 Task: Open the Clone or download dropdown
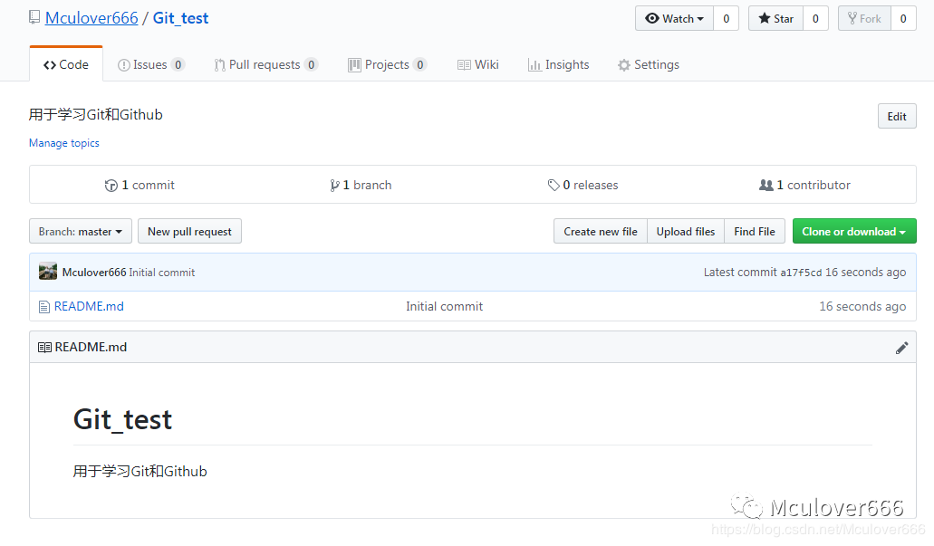tap(853, 232)
